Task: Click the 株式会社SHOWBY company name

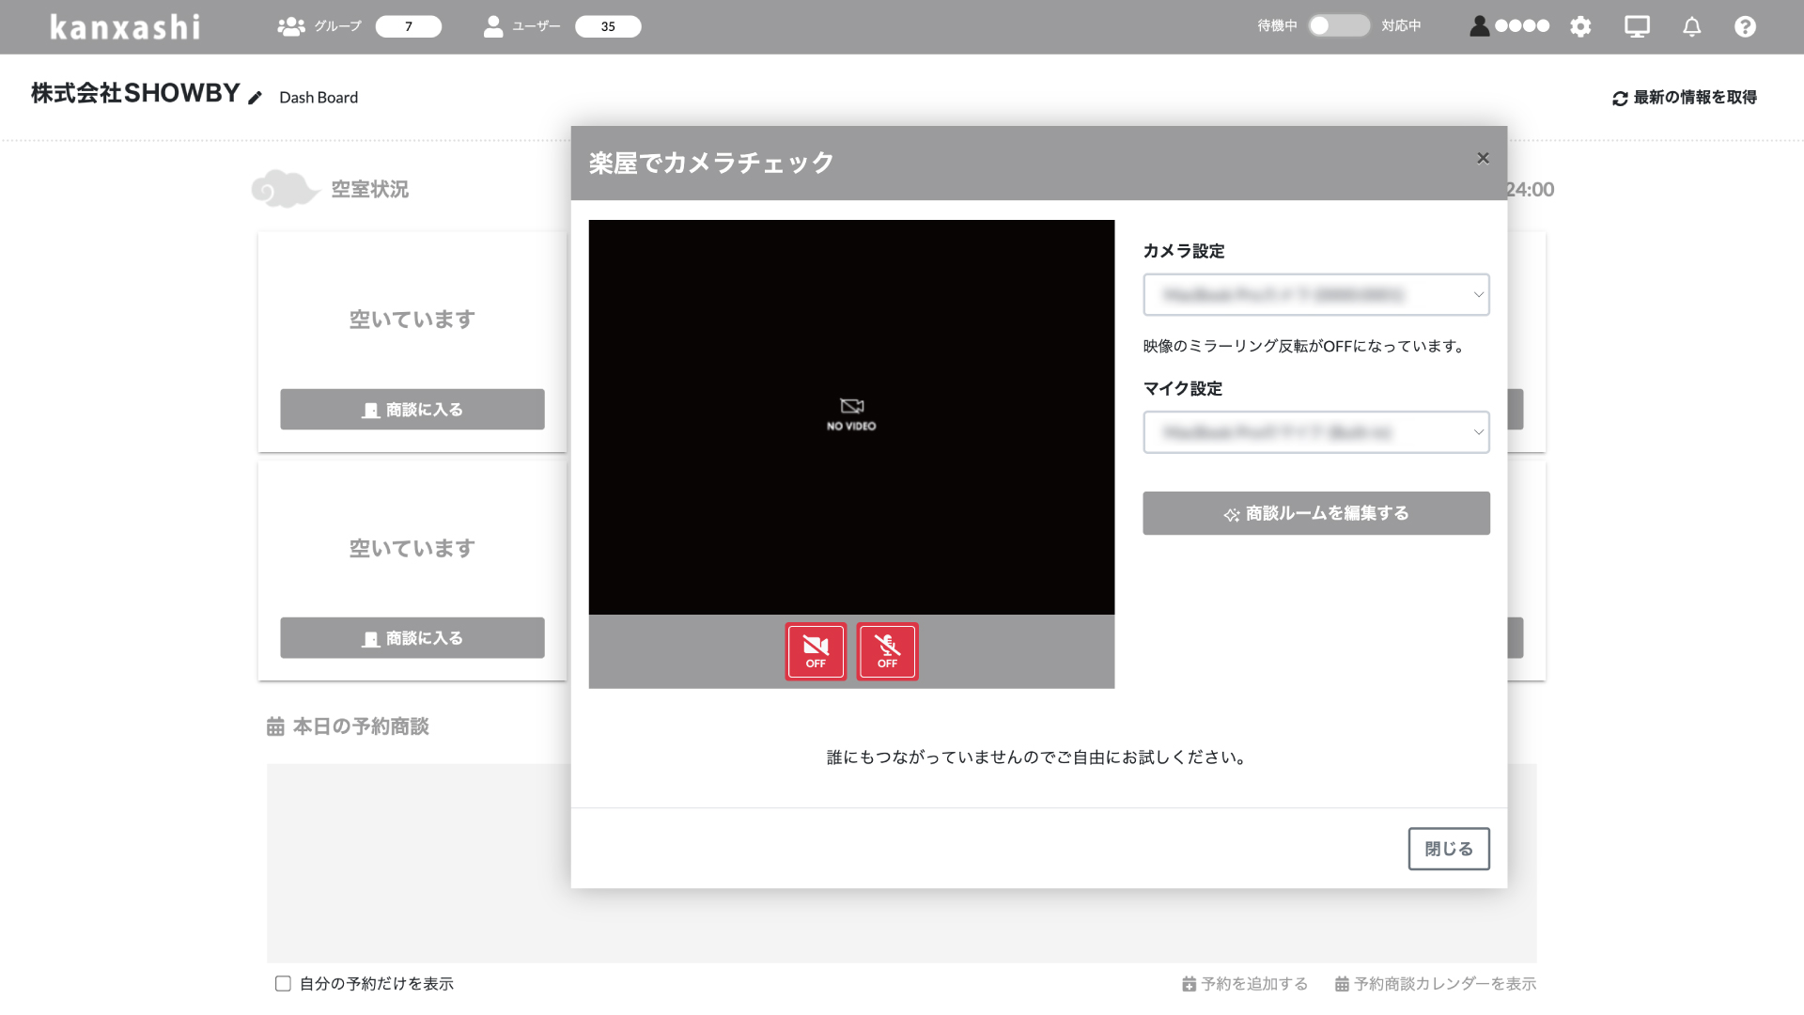Action: pyautogui.click(x=135, y=93)
